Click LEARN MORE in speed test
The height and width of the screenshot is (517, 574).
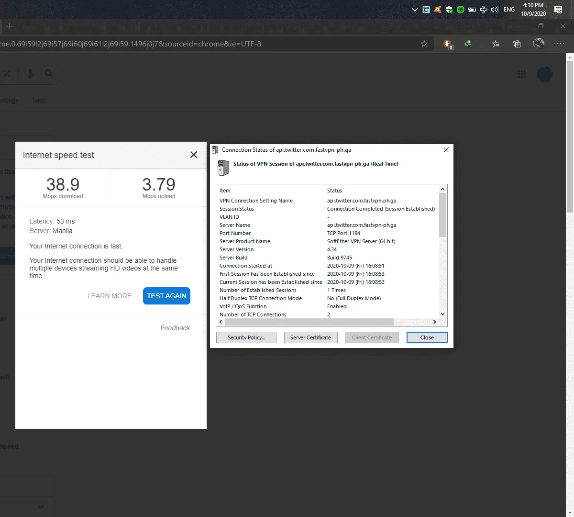[110, 296]
